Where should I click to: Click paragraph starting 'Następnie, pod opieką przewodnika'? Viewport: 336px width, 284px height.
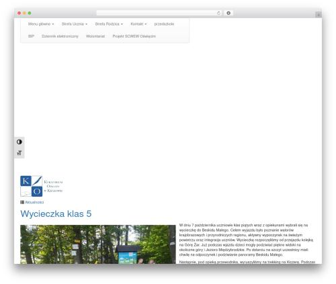click(247, 262)
